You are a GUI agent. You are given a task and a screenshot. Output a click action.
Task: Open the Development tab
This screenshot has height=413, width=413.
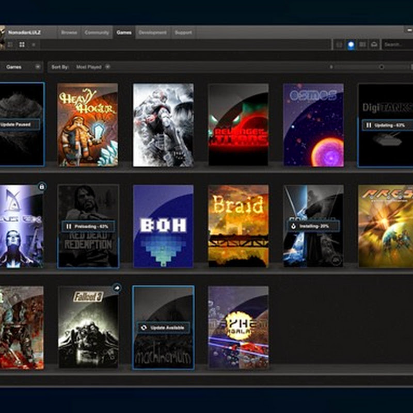[x=152, y=33]
